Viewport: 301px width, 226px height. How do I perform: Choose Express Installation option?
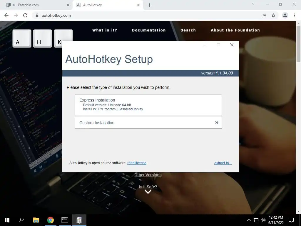pos(148,105)
